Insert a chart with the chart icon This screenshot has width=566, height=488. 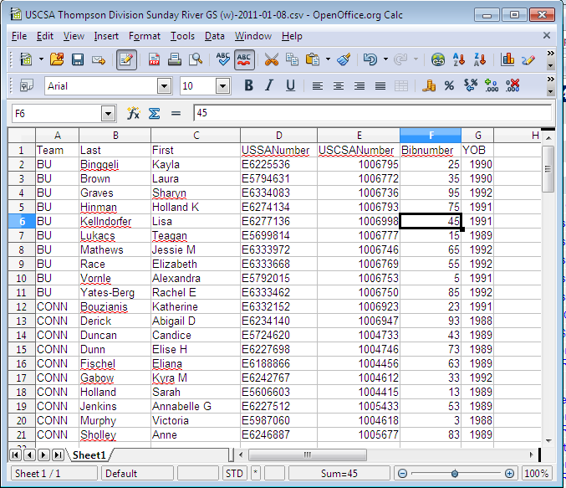pos(507,59)
